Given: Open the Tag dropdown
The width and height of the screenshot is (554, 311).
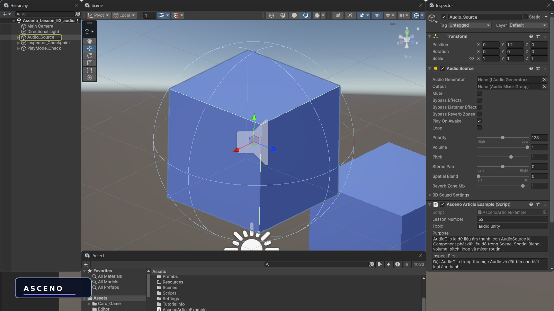Looking at the screenshot, I should [470, 25].
